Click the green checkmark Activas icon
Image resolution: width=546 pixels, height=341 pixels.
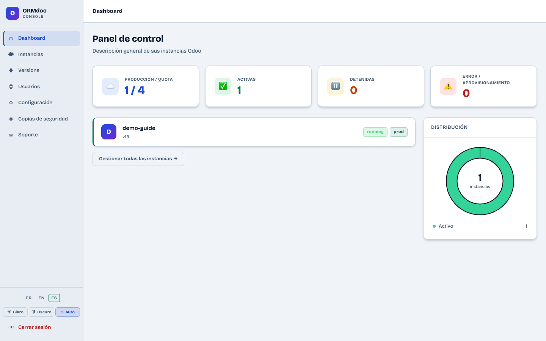223,86
